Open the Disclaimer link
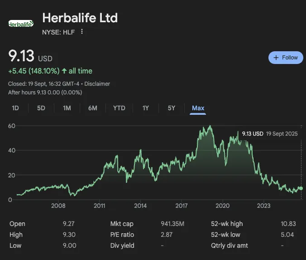The height and width of the screenshot is (260, 306). (x=97, y=84)
